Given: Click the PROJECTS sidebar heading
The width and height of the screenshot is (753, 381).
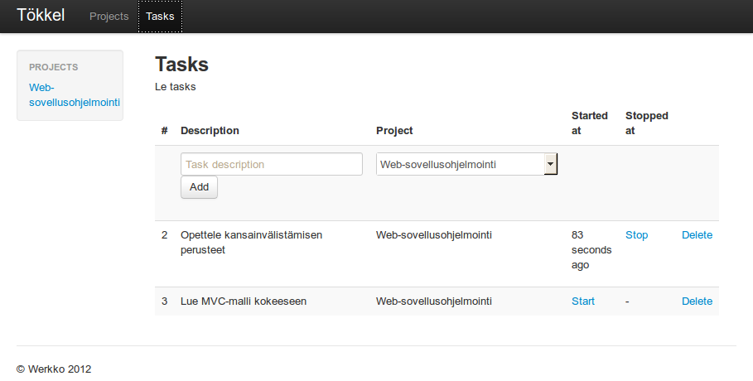Looking at the screenshot, I should [53, 67].
